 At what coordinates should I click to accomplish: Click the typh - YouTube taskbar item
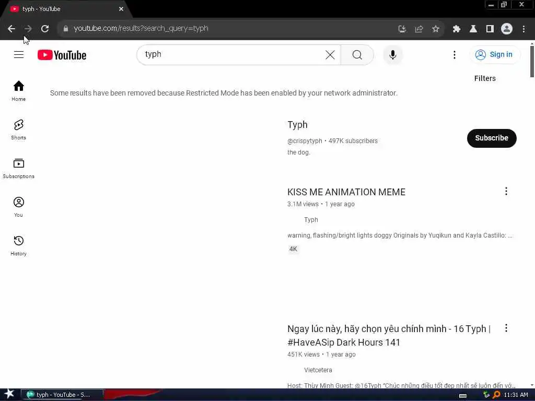62,395
